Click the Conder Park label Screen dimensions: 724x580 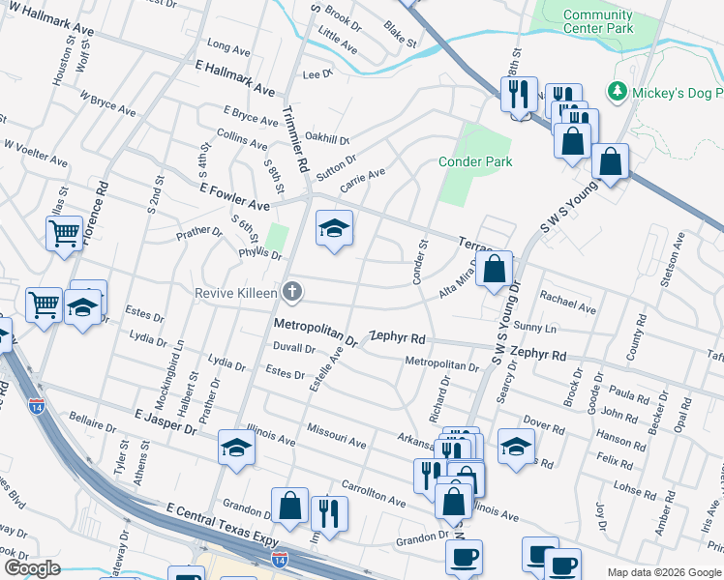tap(475, 161)
